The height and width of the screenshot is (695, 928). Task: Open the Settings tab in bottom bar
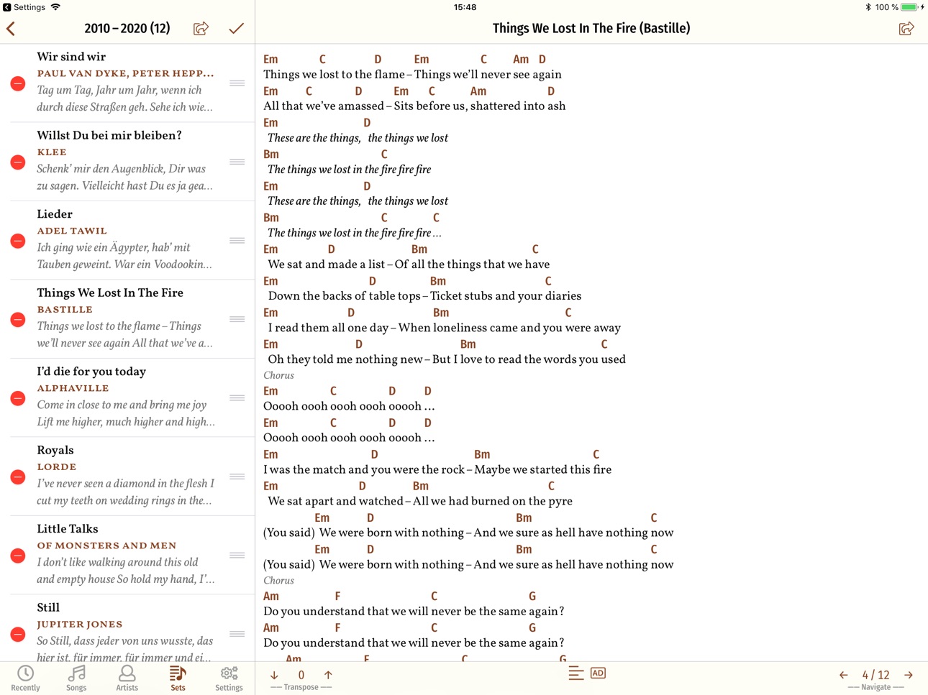(229, 678)
